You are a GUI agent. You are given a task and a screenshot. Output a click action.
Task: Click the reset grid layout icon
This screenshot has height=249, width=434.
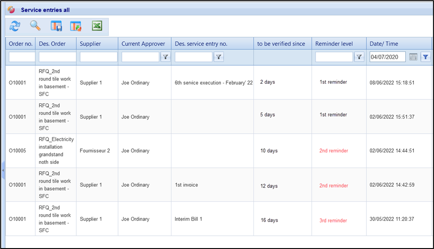[76, 27]
